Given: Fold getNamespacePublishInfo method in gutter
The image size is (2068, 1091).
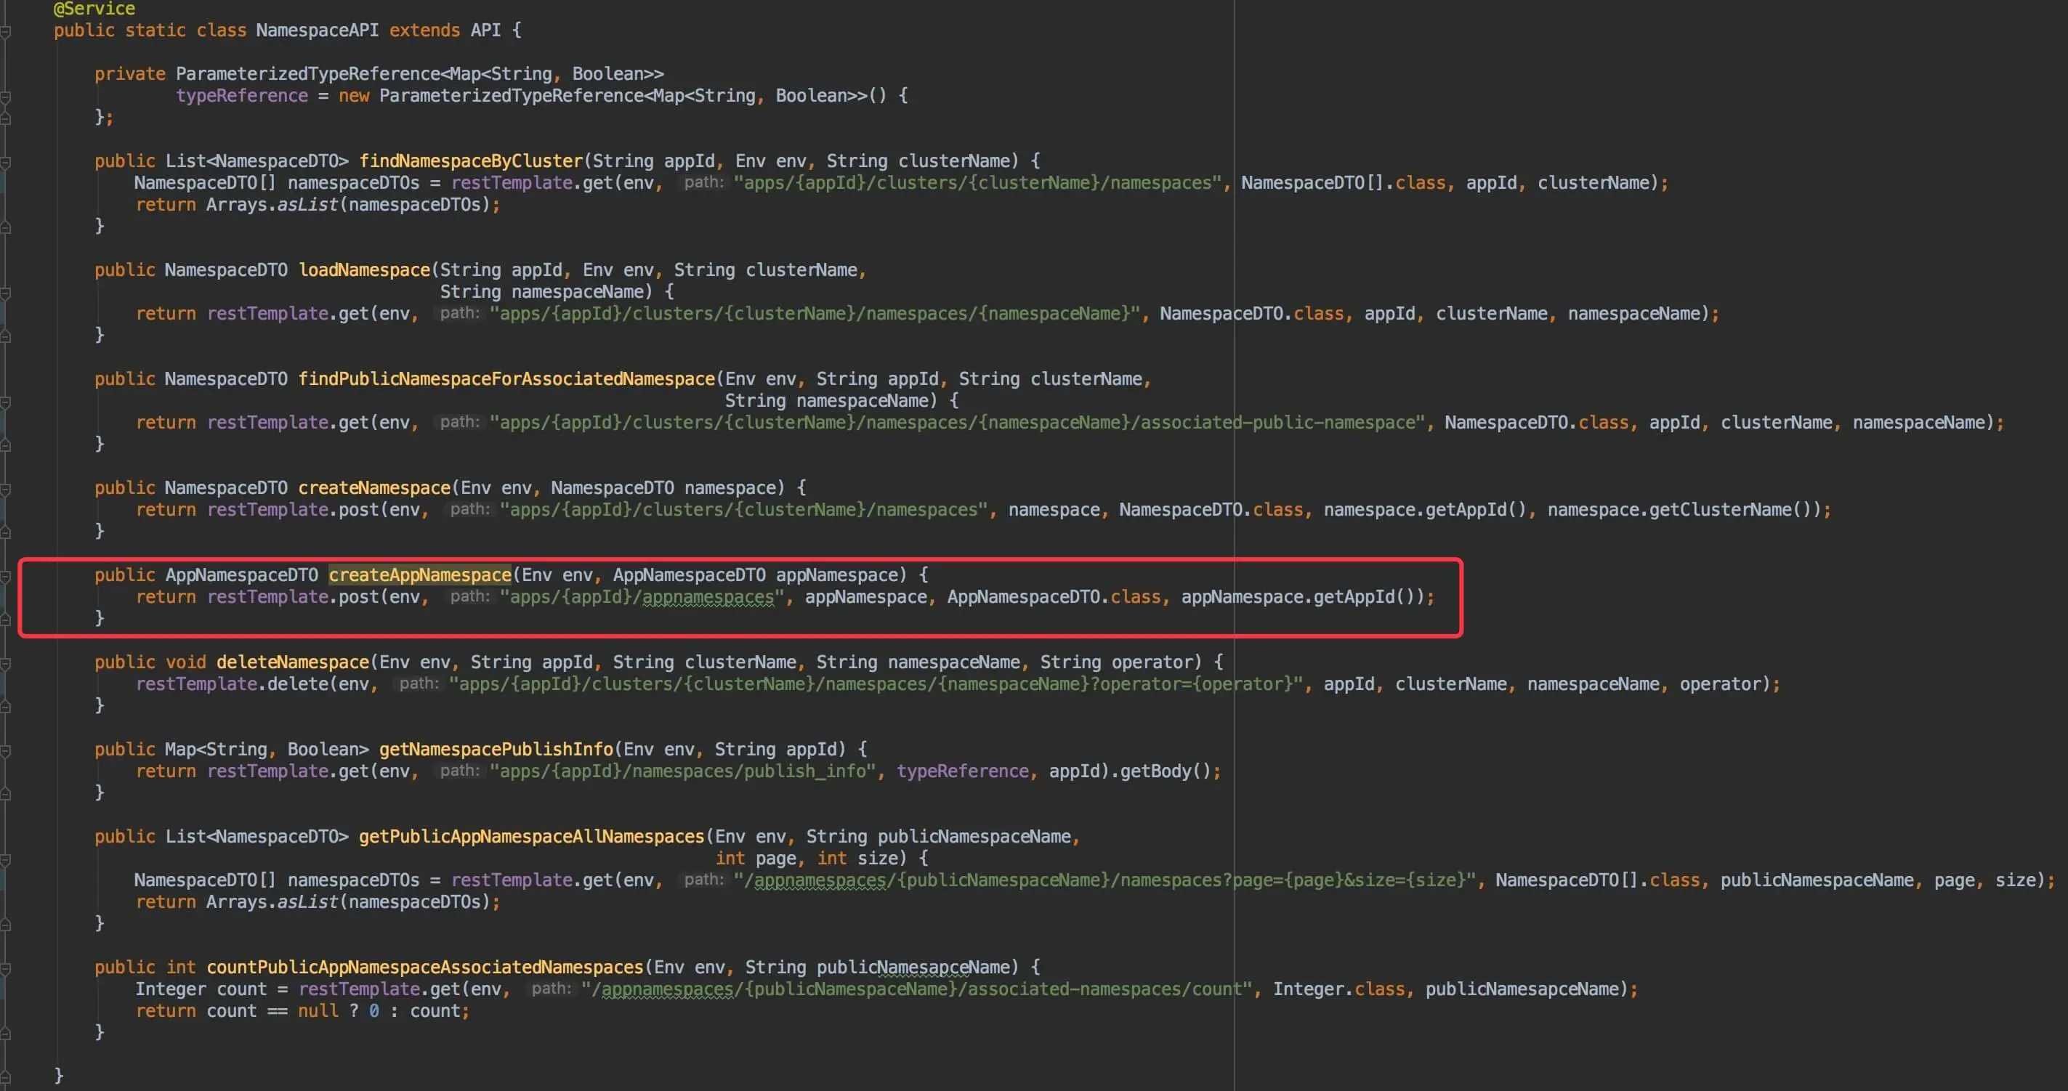Looking at the screenshot, I should [x=6, y=751].
